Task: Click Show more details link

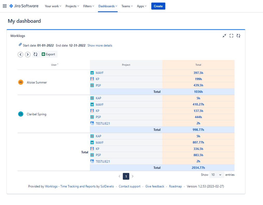Action: (100, 45)
